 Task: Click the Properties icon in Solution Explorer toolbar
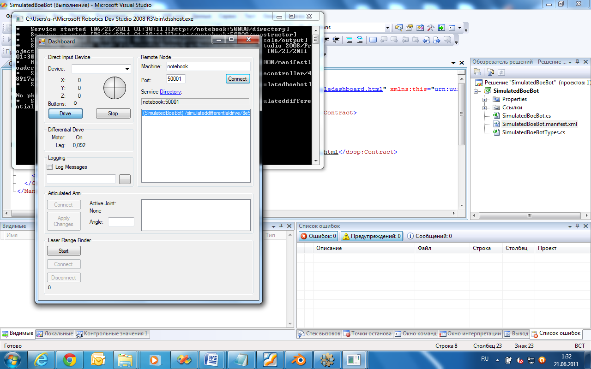(x=477, y=72)
